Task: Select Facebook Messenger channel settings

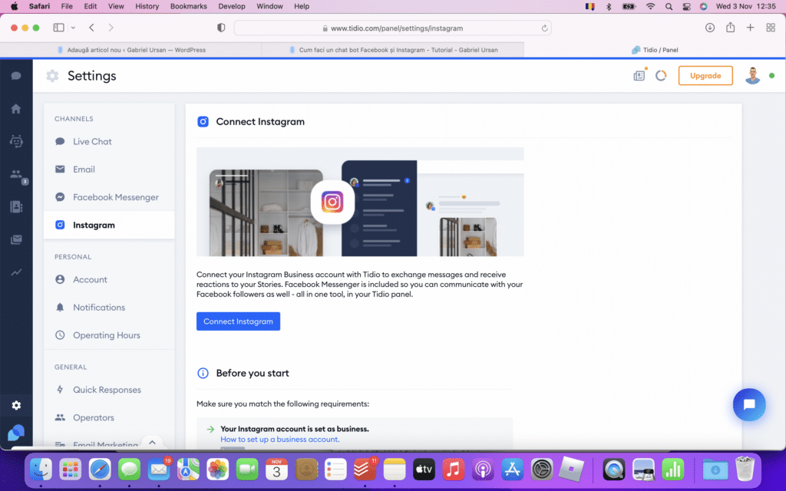Action: coord(109,197)
